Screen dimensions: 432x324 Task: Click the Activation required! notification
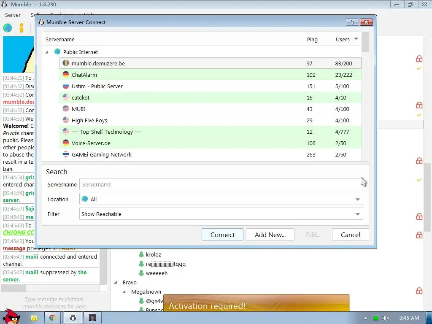[256, 303]
